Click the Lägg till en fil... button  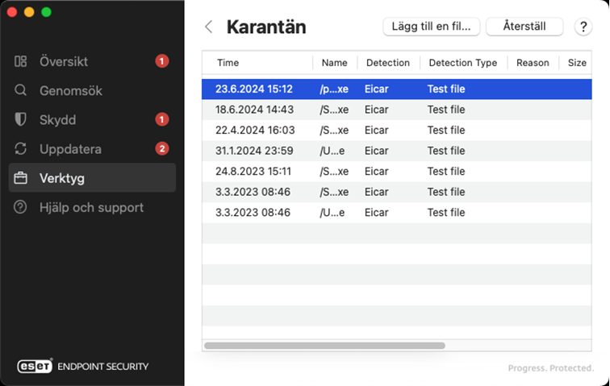pos(431,27)
